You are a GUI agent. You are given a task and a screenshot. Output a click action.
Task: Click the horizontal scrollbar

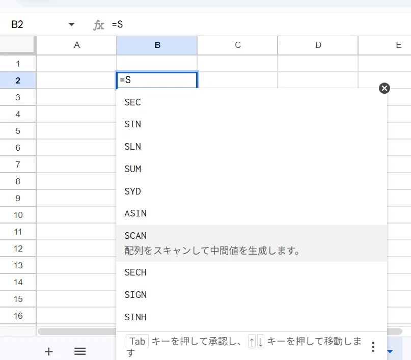77,331
